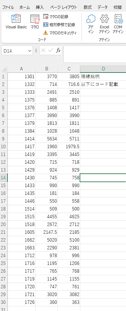126x311 pixels.
Task: Select column B header
Action: 47,69
